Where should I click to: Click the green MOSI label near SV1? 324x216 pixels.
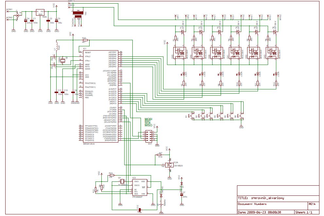point(148,119)
